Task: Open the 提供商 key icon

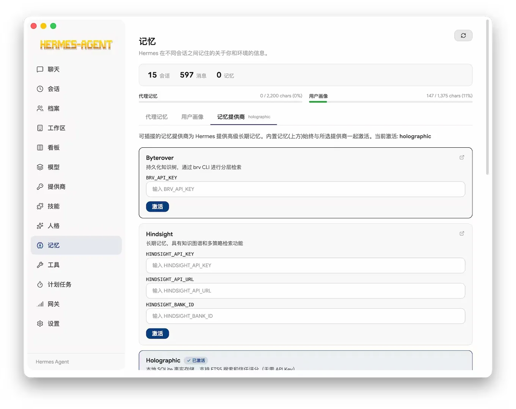Action: [40, 187]
